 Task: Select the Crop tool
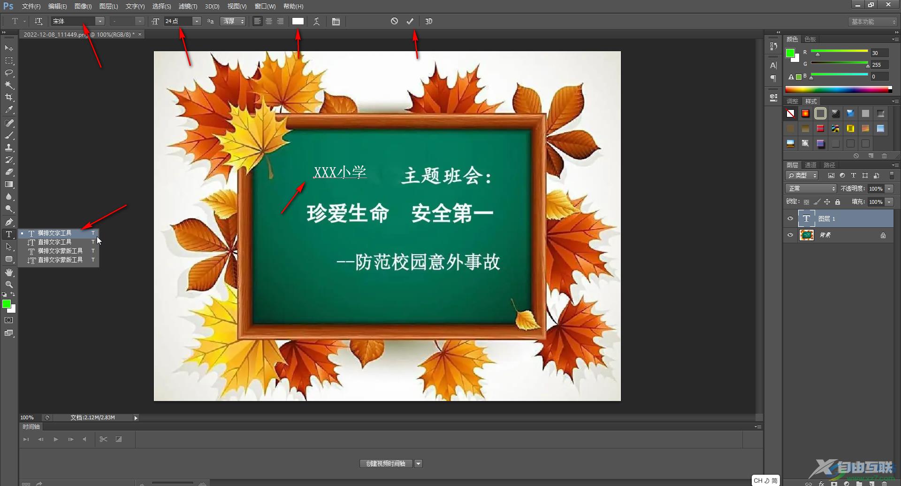(9, 97)
